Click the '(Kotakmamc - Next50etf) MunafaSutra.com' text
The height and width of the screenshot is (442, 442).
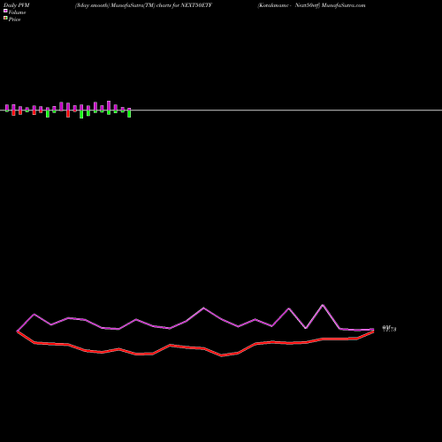click(311, 5)
